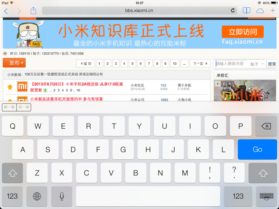The width and height of the screenshot is (279, 209).
Task: Tap the Q key
Action: (13, 126)
